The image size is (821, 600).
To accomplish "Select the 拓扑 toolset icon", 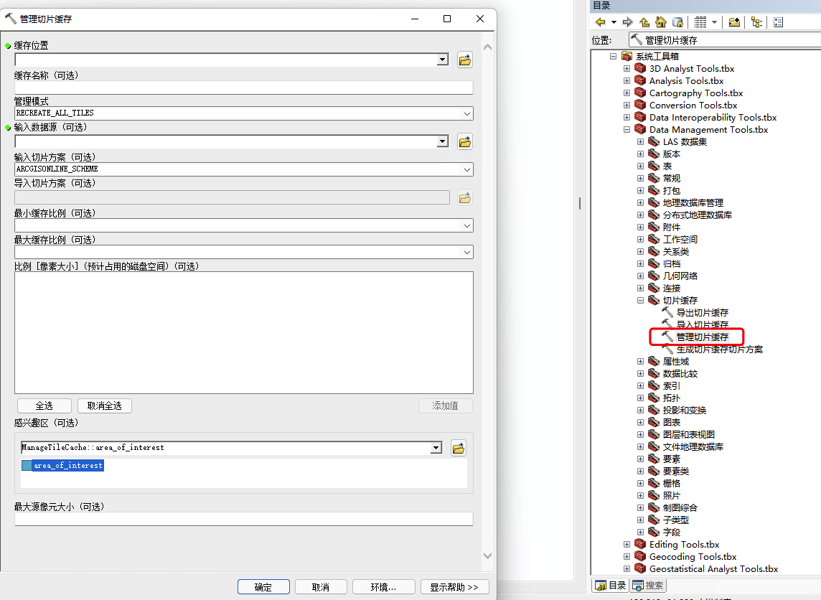I will [654, 398].
